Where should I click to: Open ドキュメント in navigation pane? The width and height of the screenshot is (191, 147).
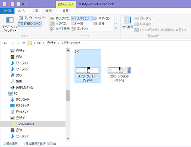(x=19, y=112)
